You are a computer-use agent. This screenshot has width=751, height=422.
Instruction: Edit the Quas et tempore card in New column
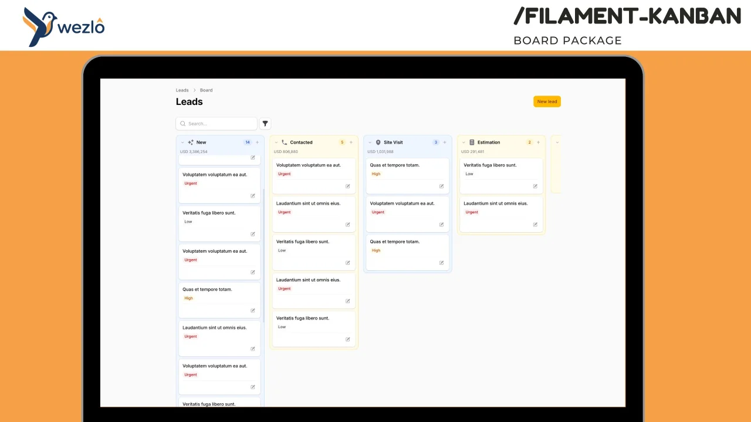click(x=253, y=311)
